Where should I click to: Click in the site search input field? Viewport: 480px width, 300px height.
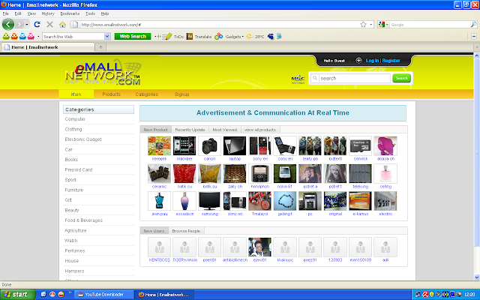pos(355,78)
